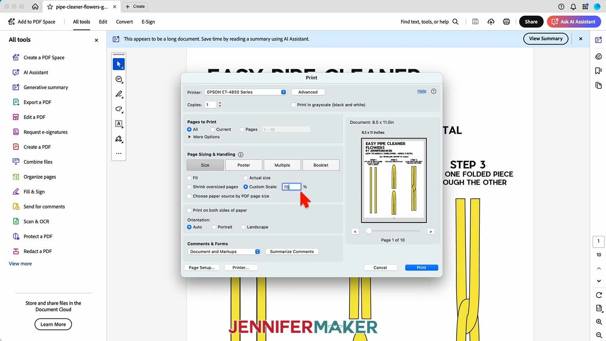Select the Pages range radio button

tap(242, 129)
